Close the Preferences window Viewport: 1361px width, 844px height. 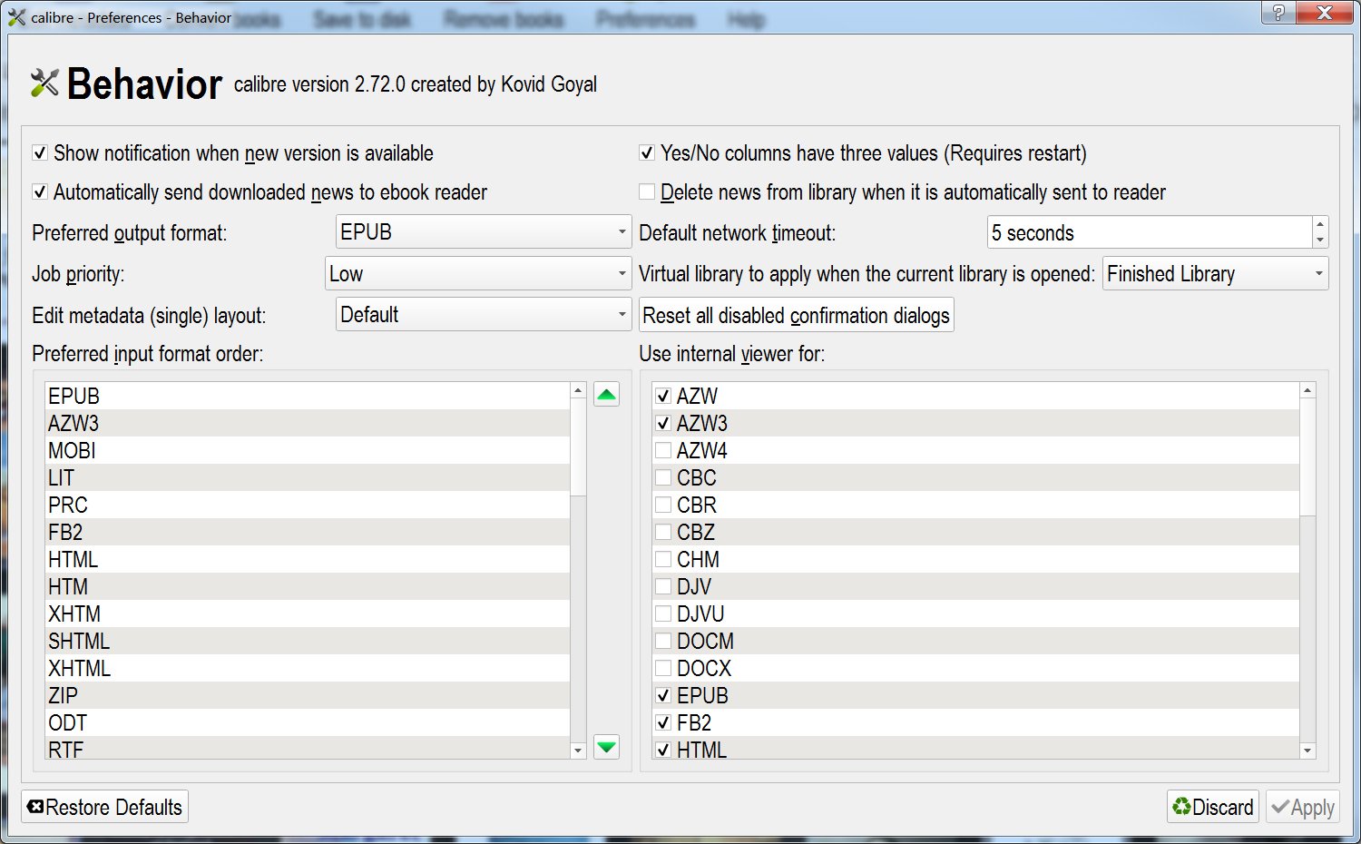pos(1326,13)
